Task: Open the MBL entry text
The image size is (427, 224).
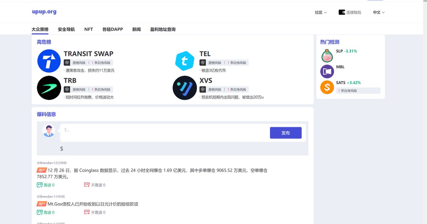Action: [x=340, y=67]
